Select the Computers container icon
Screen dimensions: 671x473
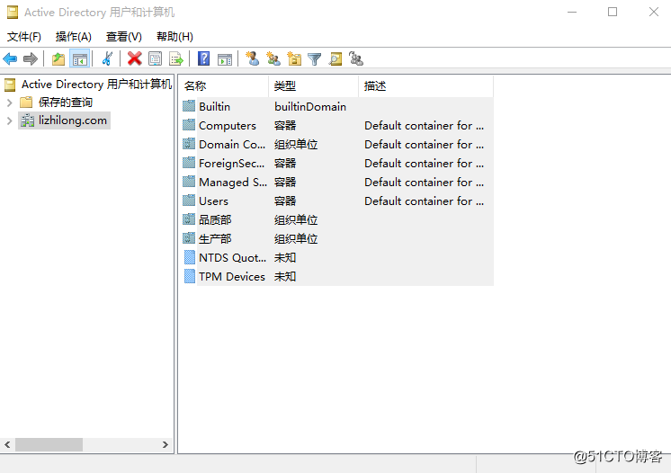[189, 125]
